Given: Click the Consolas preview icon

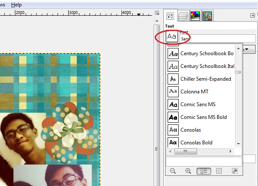Looking at the screenshot, I should pyautogui.click(x=173, y=130).
